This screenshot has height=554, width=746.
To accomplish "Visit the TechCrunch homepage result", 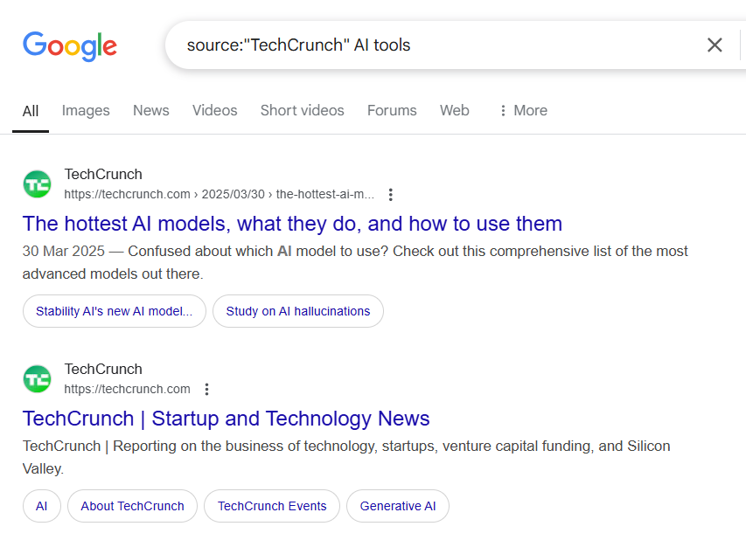I will [226, 419].
